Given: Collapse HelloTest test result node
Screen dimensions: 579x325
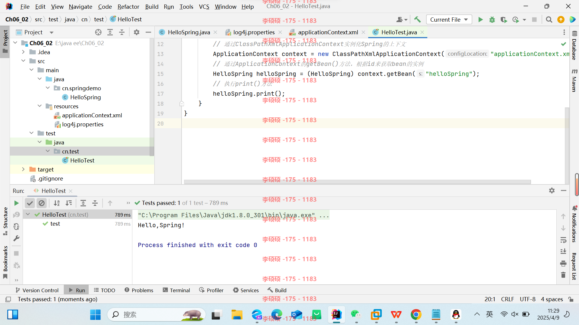Looking at the screenshot, I should click(28, 214).
